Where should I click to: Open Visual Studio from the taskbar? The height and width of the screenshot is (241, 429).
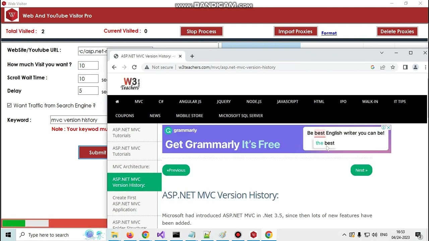[161, 235]
